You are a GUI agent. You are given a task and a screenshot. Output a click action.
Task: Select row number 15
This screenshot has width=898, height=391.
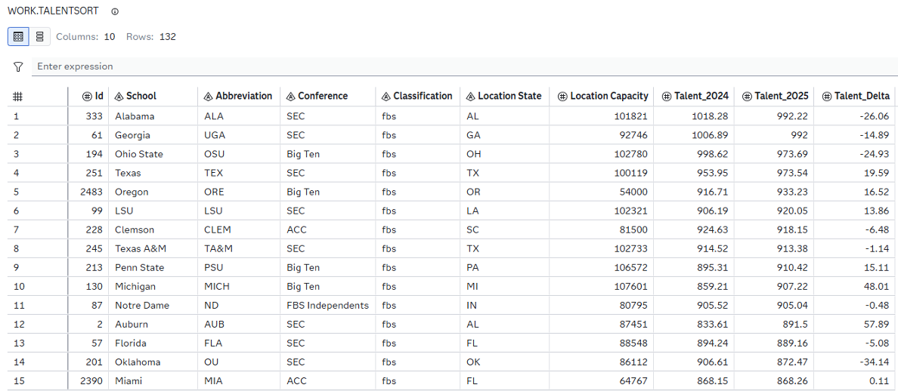click(20, 381)
